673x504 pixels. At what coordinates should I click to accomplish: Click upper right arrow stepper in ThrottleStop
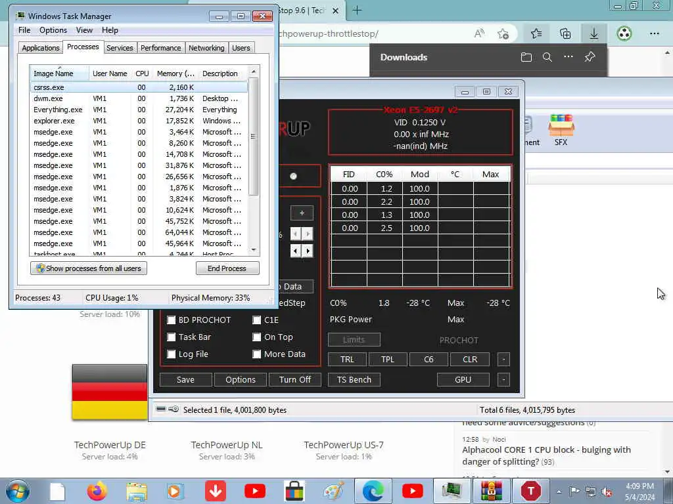click(x=308, y=234)
